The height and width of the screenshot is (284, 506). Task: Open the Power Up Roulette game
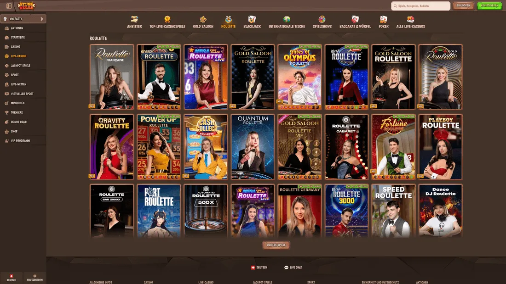(x=159, y=147)
